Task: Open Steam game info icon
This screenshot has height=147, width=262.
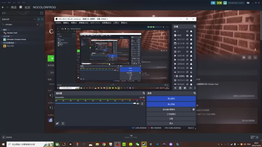Action: click(250, 57)
